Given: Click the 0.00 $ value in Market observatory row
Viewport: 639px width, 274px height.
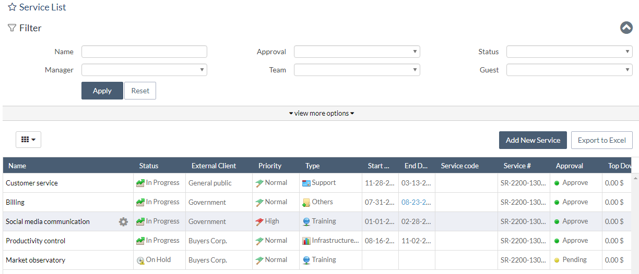Looking at the screenshot, I should point(614,260).
